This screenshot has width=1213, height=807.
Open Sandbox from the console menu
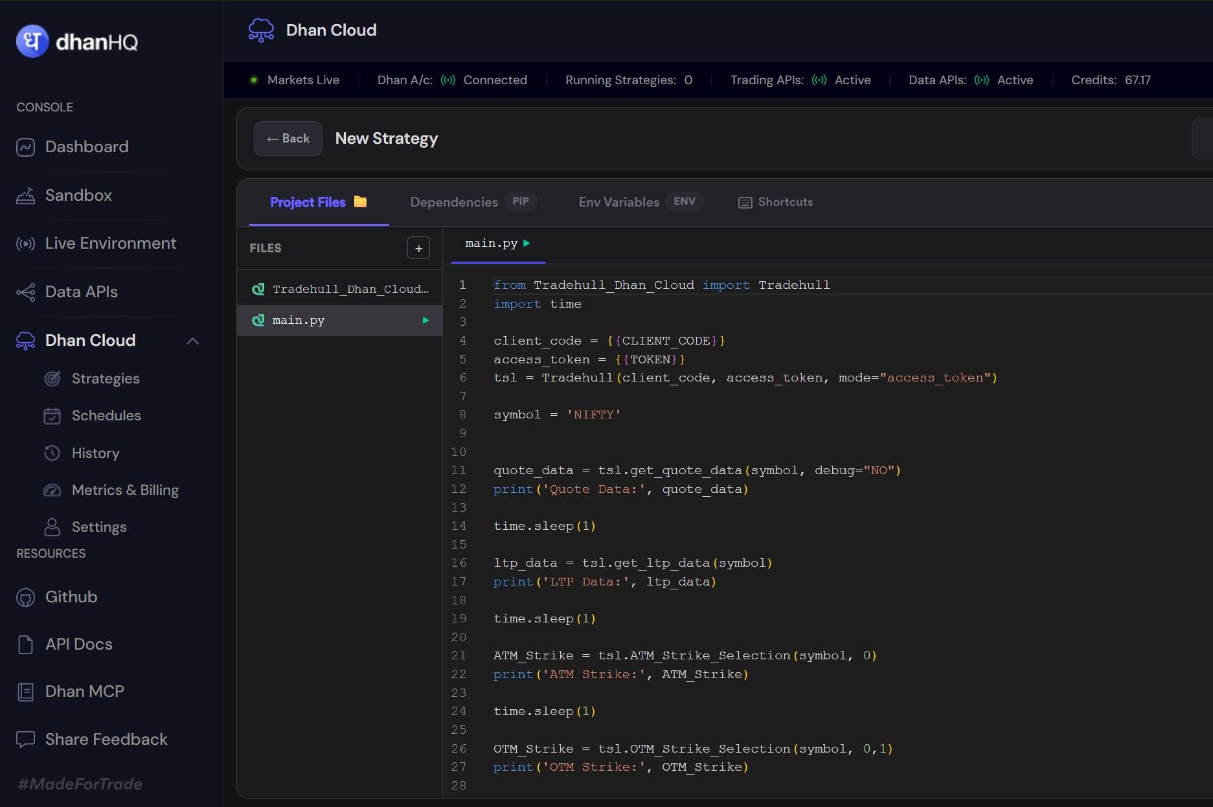coord(78,196)
